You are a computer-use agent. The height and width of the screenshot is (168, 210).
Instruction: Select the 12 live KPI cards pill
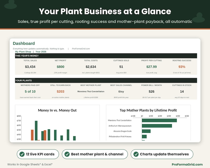pos(38,154)
